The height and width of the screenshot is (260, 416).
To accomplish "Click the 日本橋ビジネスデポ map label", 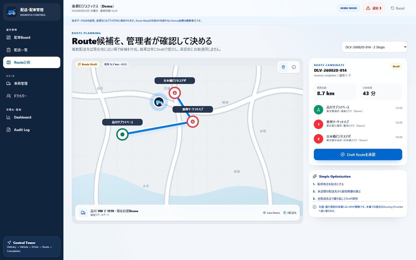I will [175, 81].
